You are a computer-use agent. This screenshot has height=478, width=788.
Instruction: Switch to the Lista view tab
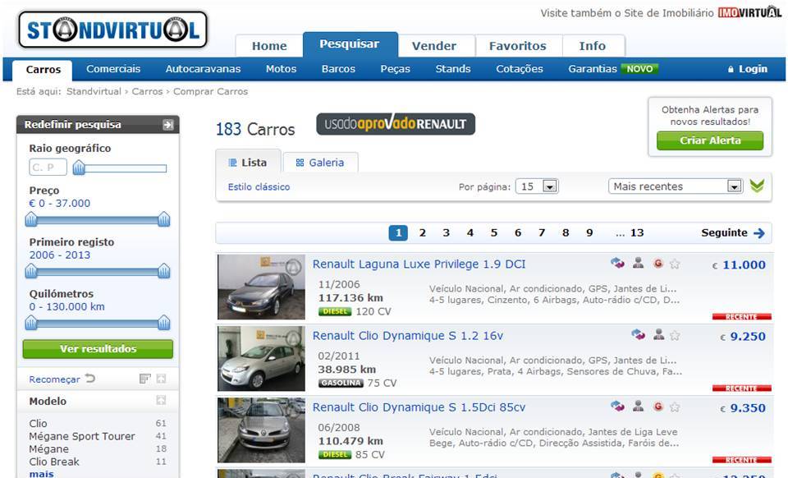tap(248, 163)
